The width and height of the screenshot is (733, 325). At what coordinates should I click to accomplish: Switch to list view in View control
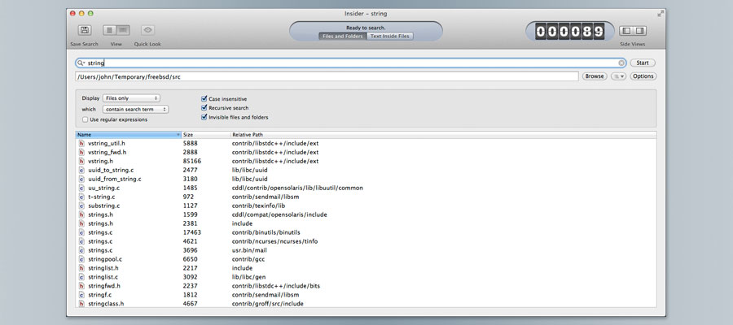tap(110, 30)
